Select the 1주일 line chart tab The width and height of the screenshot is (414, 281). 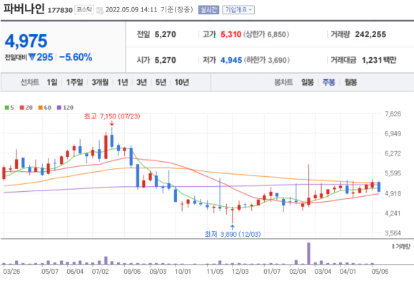coord(74,82)
